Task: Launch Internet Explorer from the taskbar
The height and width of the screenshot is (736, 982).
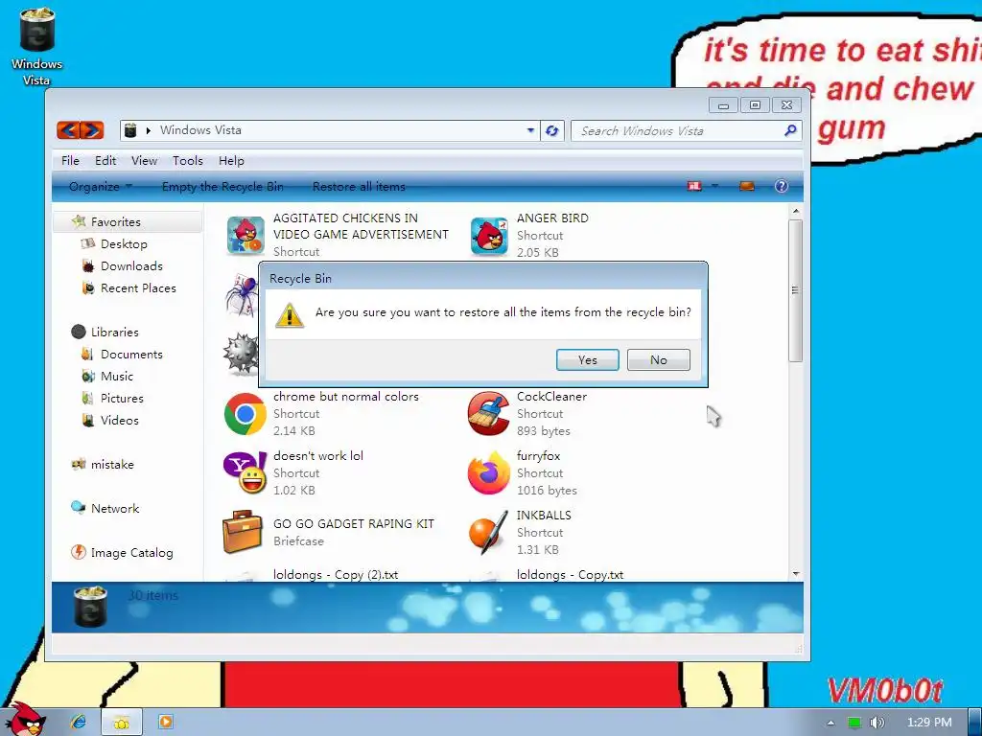Action: (79, 722)
